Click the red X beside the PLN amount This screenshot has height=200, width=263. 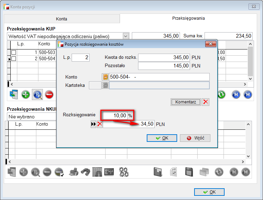tap(100, 124)
